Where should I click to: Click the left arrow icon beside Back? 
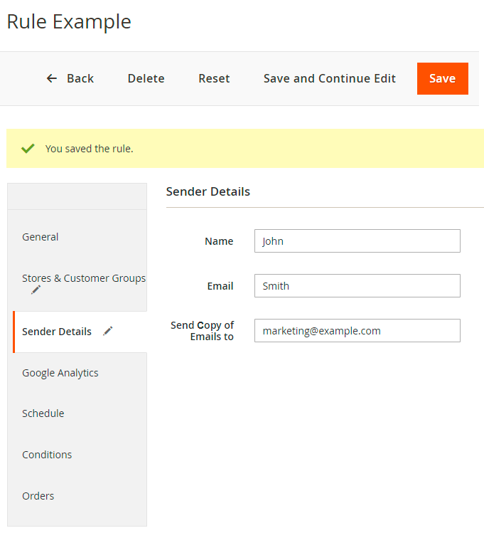52,78
